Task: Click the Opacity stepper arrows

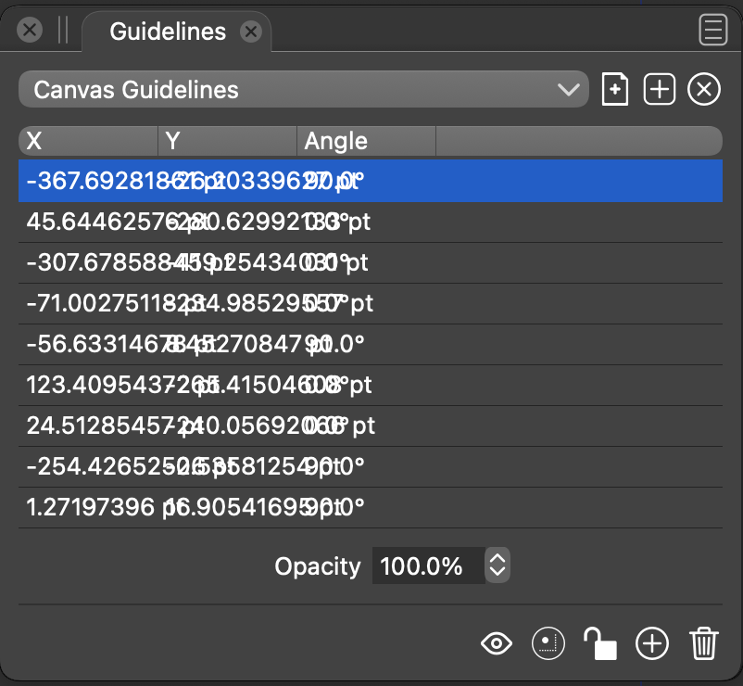Action: pos(497,565)
